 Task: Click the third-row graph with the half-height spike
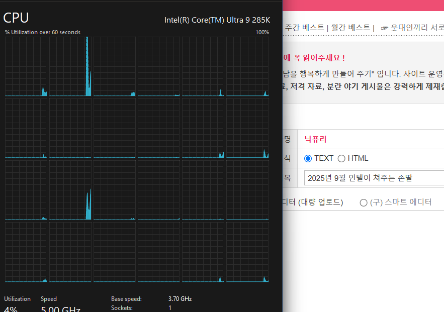click(x=70, y=190)
